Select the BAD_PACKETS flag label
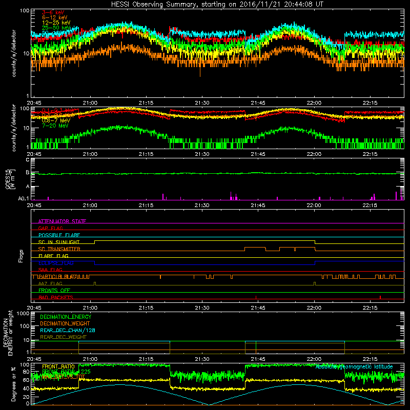Screen dimensions: 410x410 [x=56, y=297]
